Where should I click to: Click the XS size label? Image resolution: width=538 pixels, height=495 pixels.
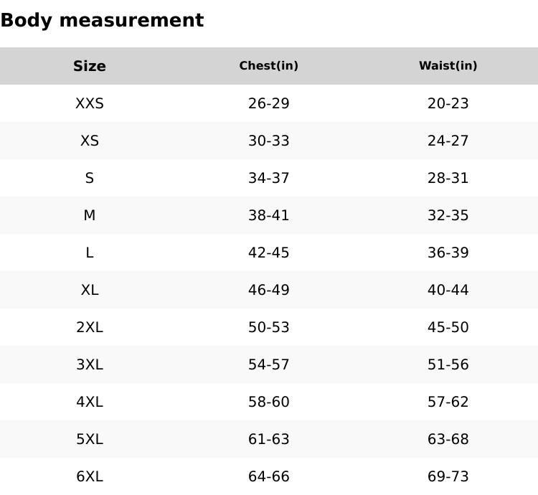(x=90, y=141)
